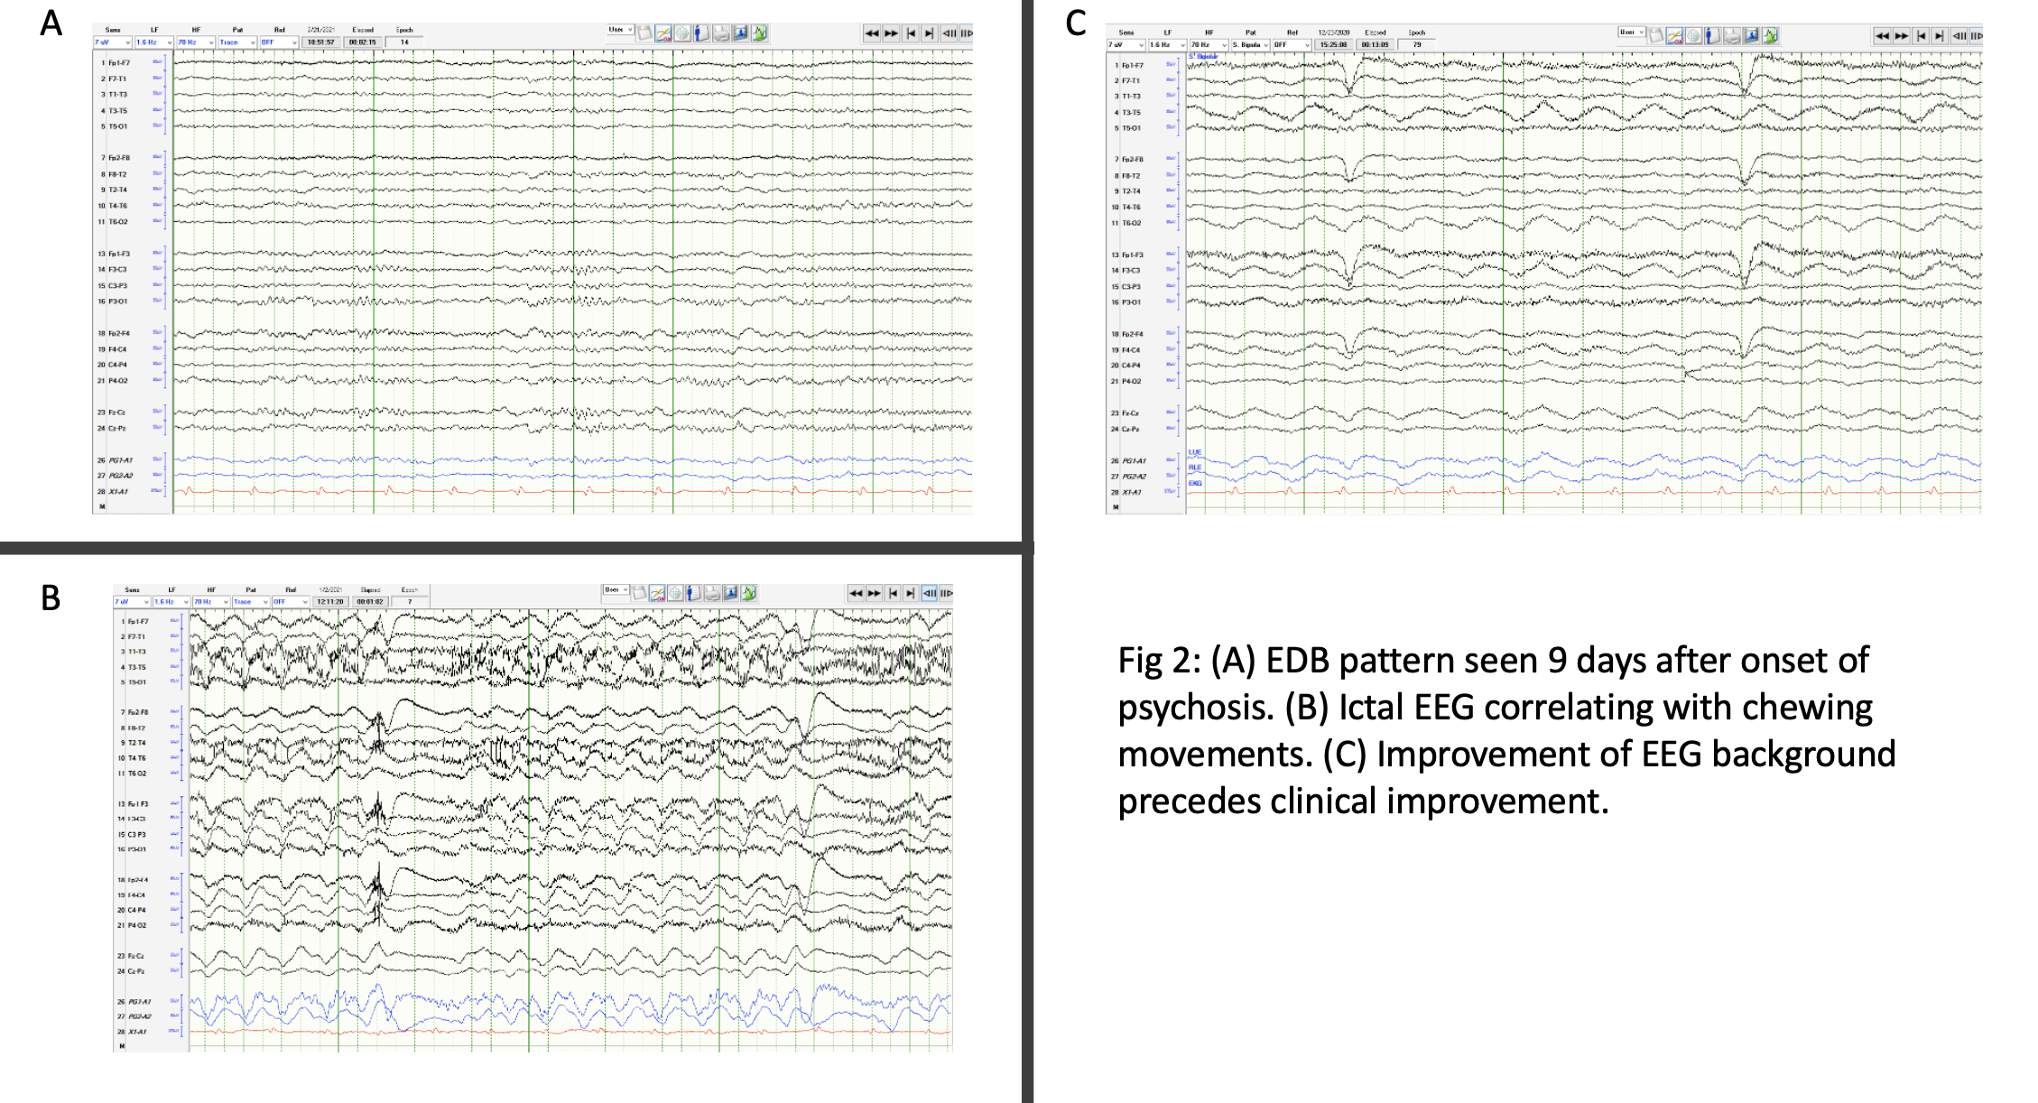Click the printer icon in panel A toolbar

(x=721, y=33)
